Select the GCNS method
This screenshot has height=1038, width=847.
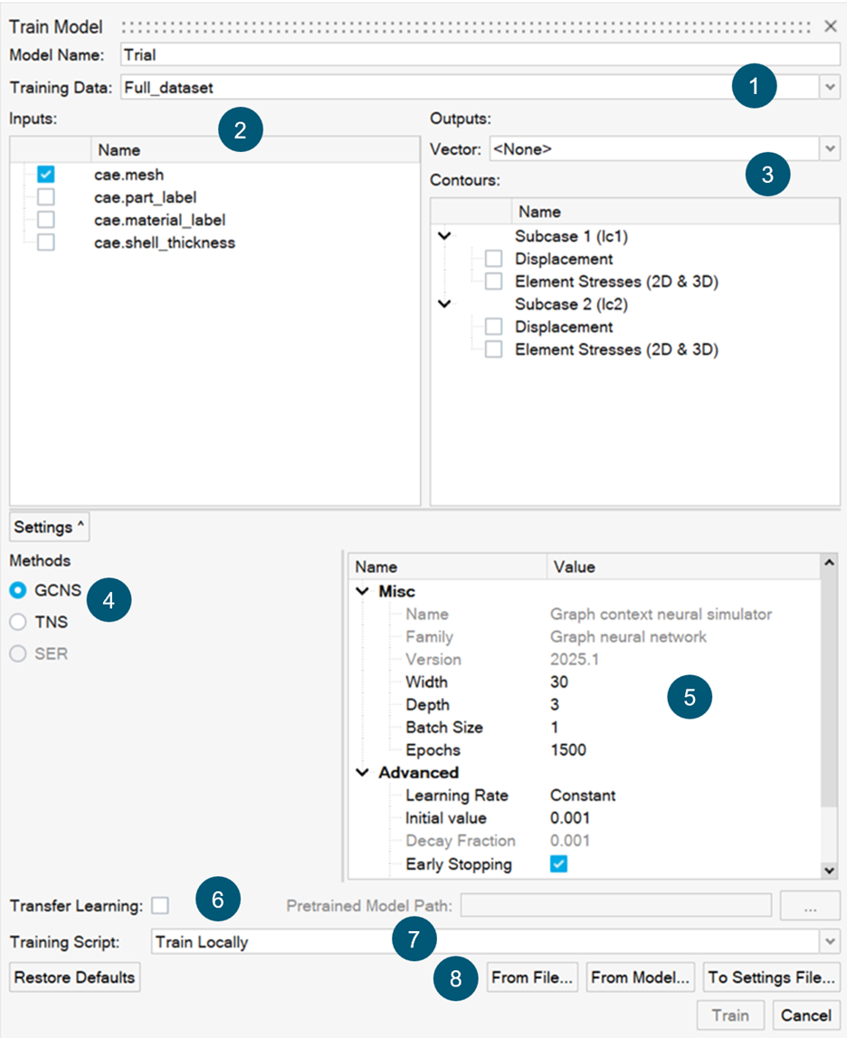click(18, 590)
